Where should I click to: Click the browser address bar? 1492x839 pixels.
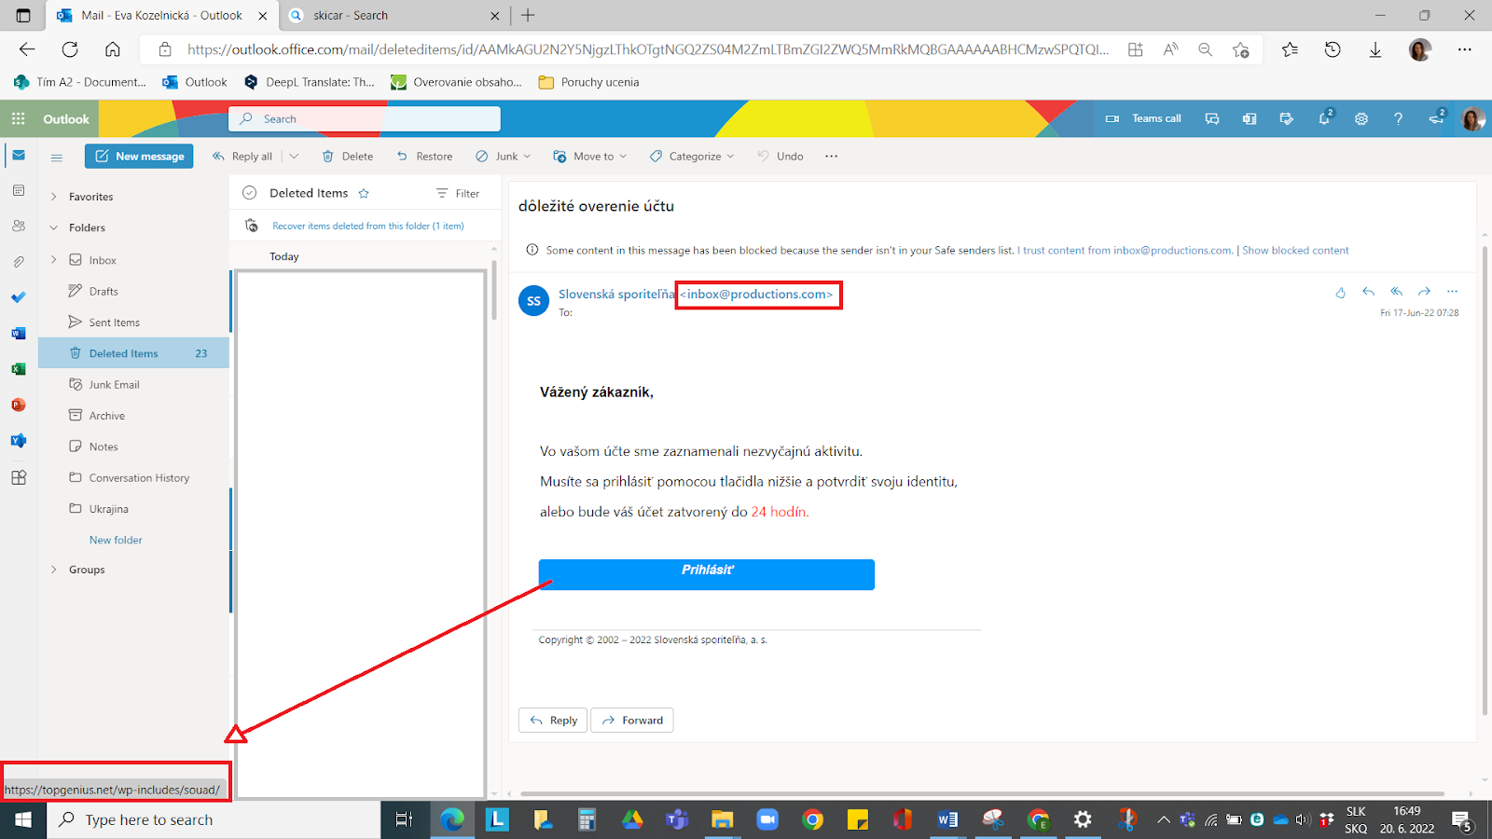click(x=647, y=49)
